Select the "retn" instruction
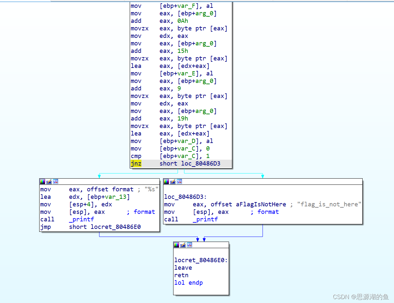The width and height of the screenshot is (394, 303). pos(181,275)
